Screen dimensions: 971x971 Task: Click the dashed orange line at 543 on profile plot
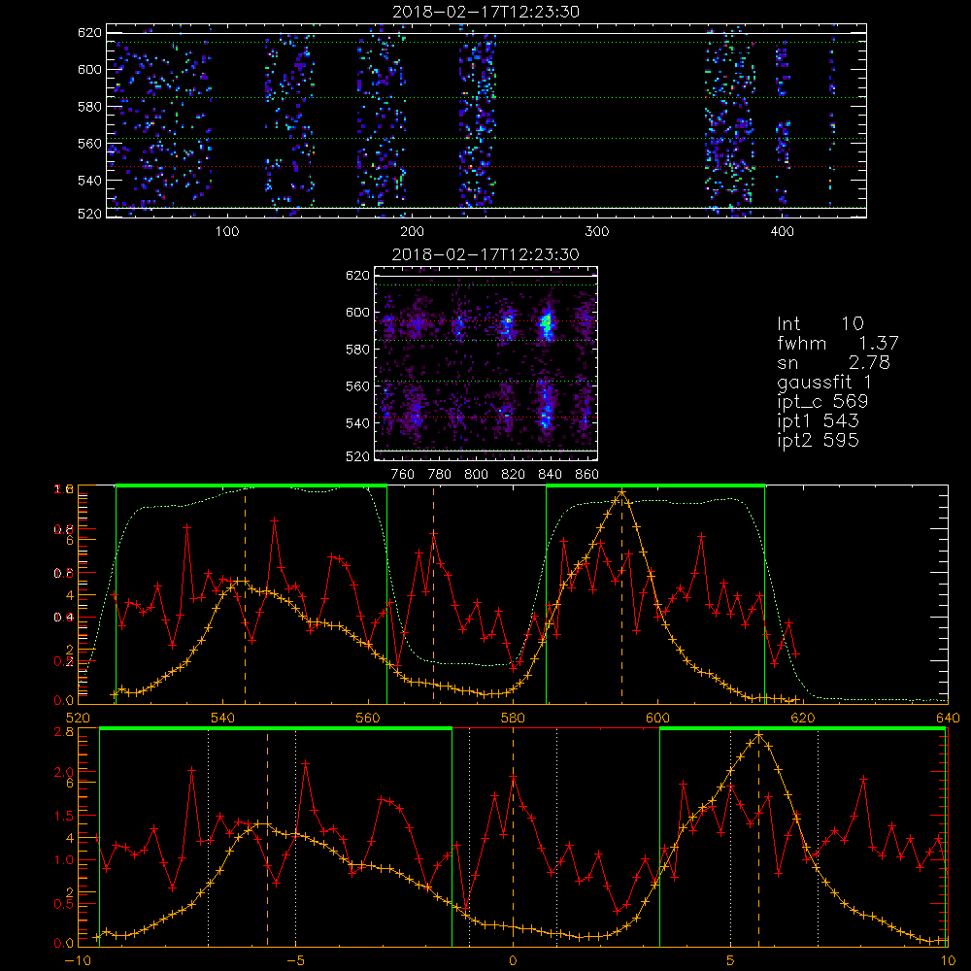point(246,594)
